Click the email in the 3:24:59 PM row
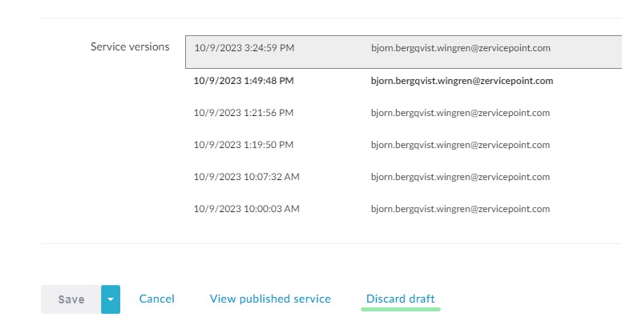Screen dimensions: 622x325 [460, 48]
